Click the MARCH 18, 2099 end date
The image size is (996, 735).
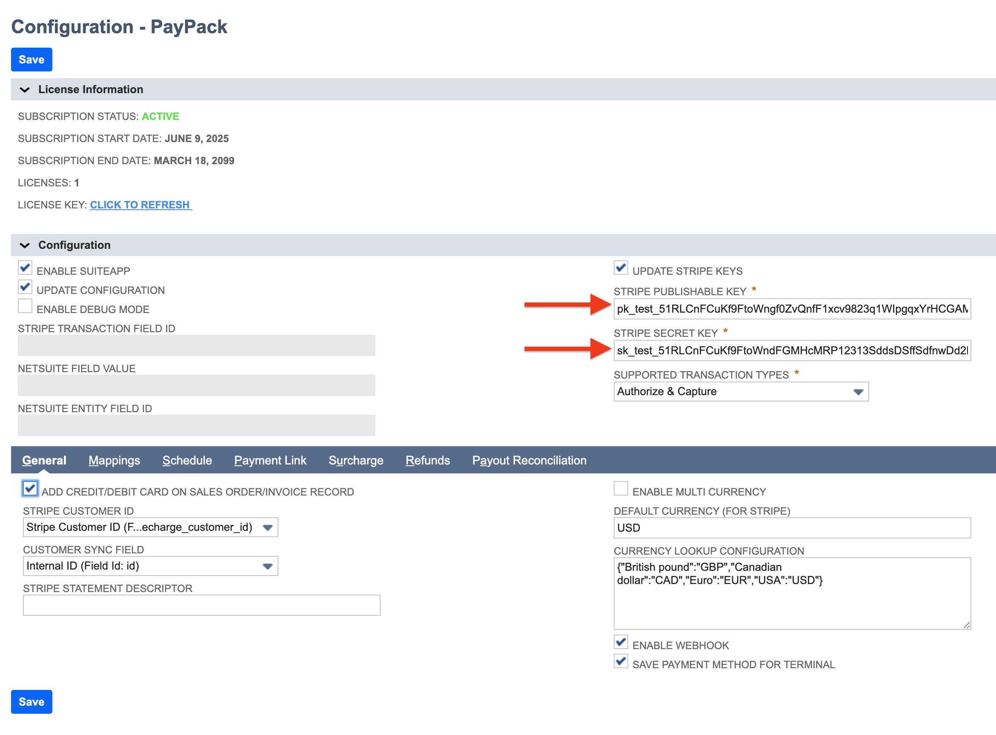(x=194, y=161)
